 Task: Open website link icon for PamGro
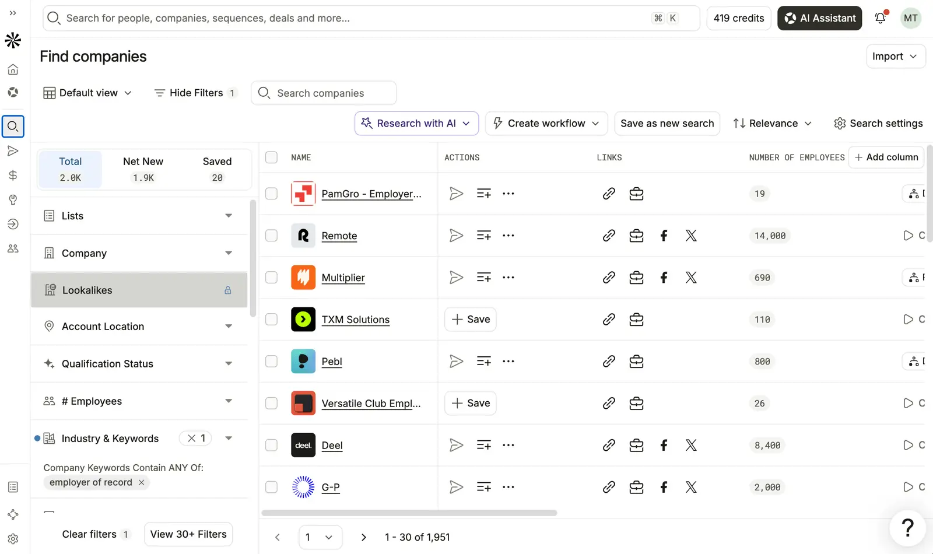coord(609,194)
